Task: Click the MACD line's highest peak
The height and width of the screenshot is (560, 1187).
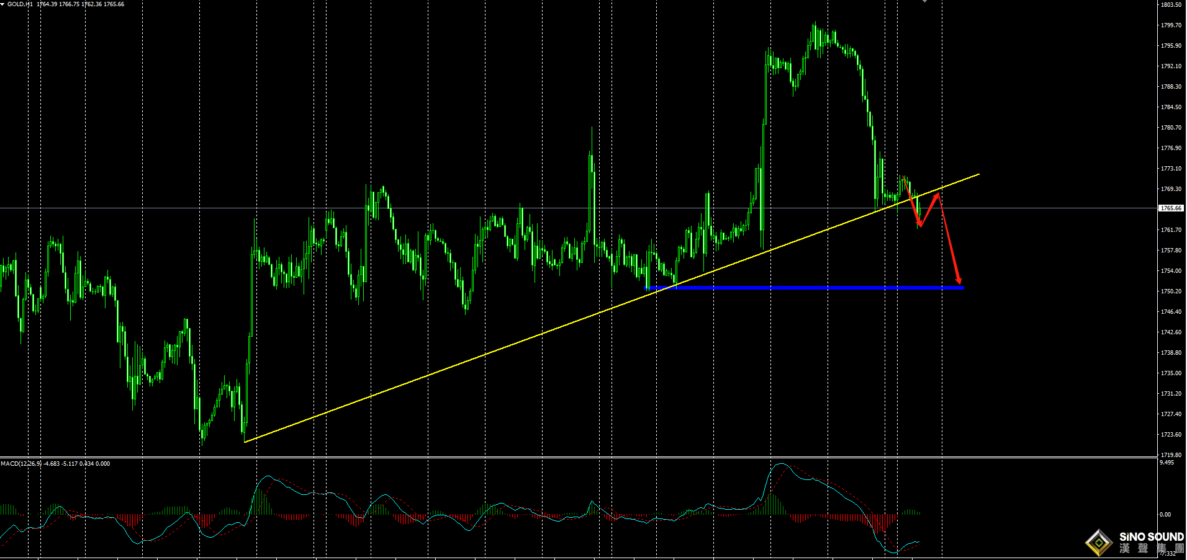Action: tap(781, 464)
